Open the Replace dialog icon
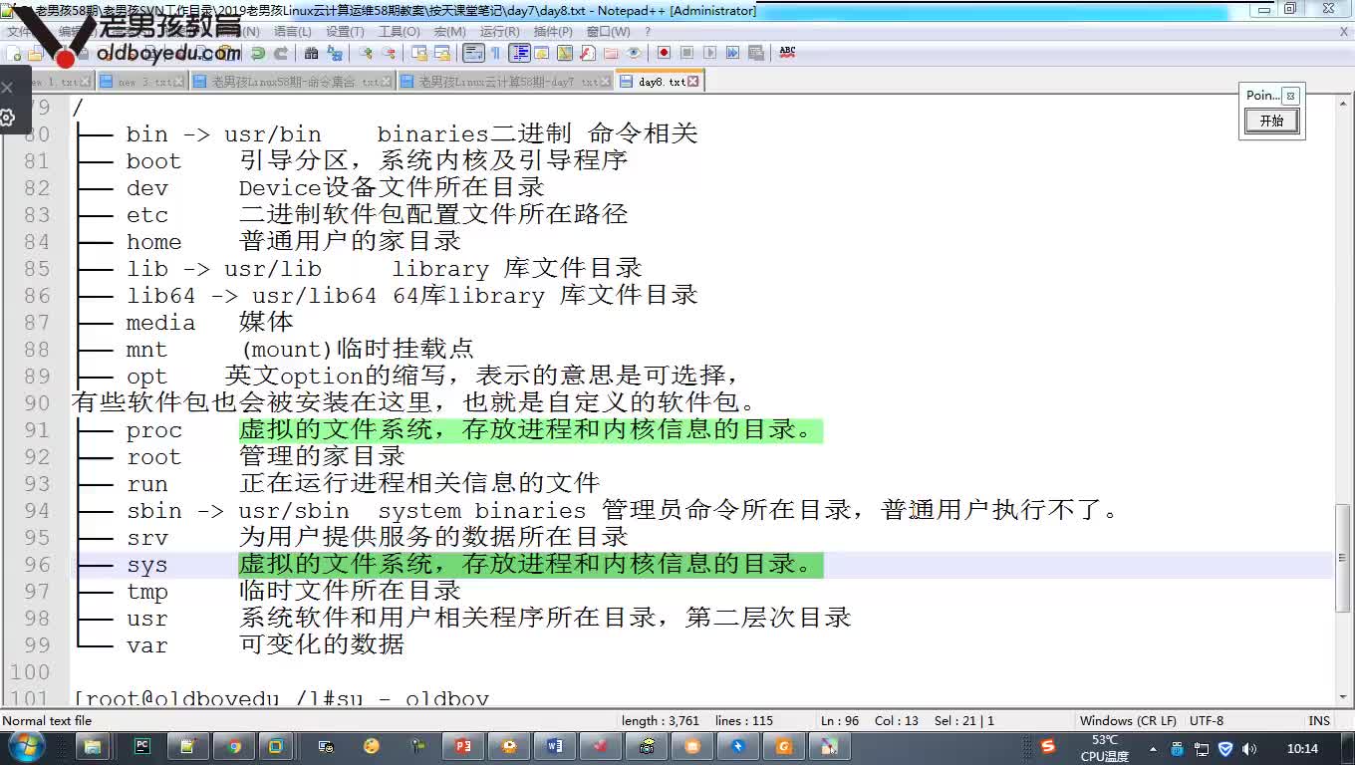This screenshot has width=1355, height=765. coord(335,53)
